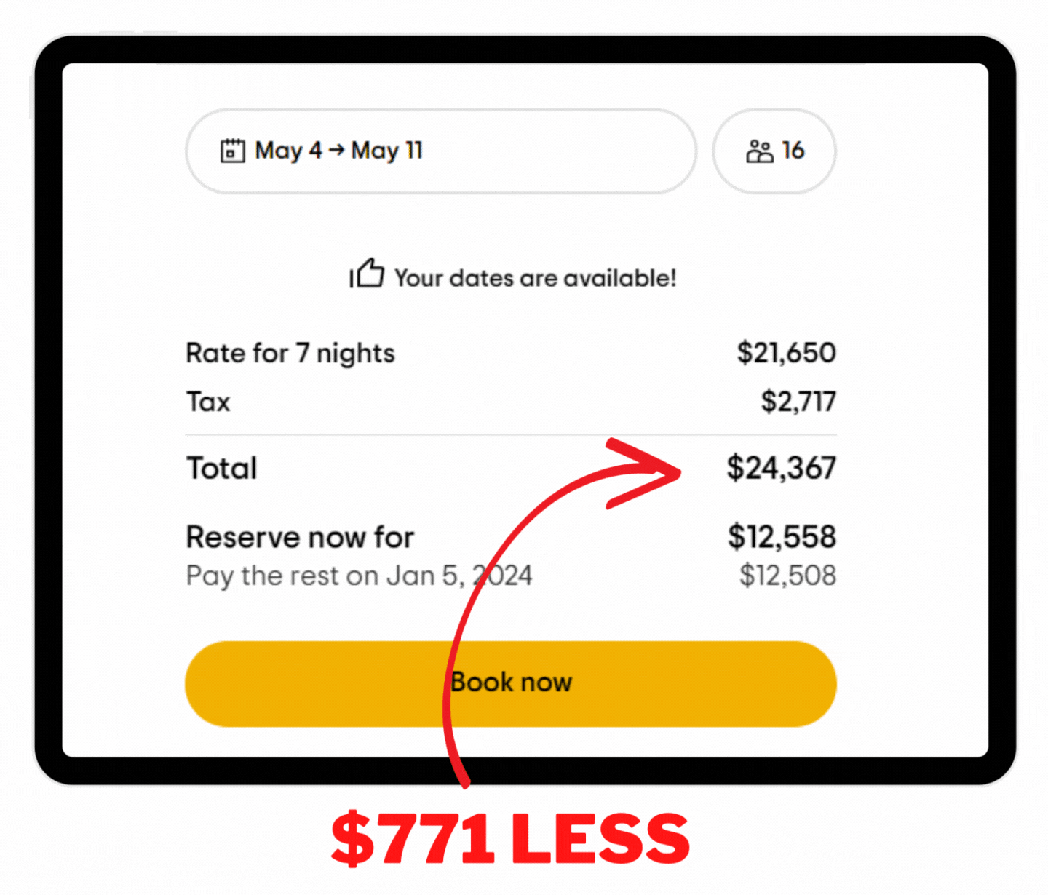This screenshot has width=1048, height=895.
Task: Select the "Rate for 7 nights" label
Action: pyautogui.click(x=290, y=354)
